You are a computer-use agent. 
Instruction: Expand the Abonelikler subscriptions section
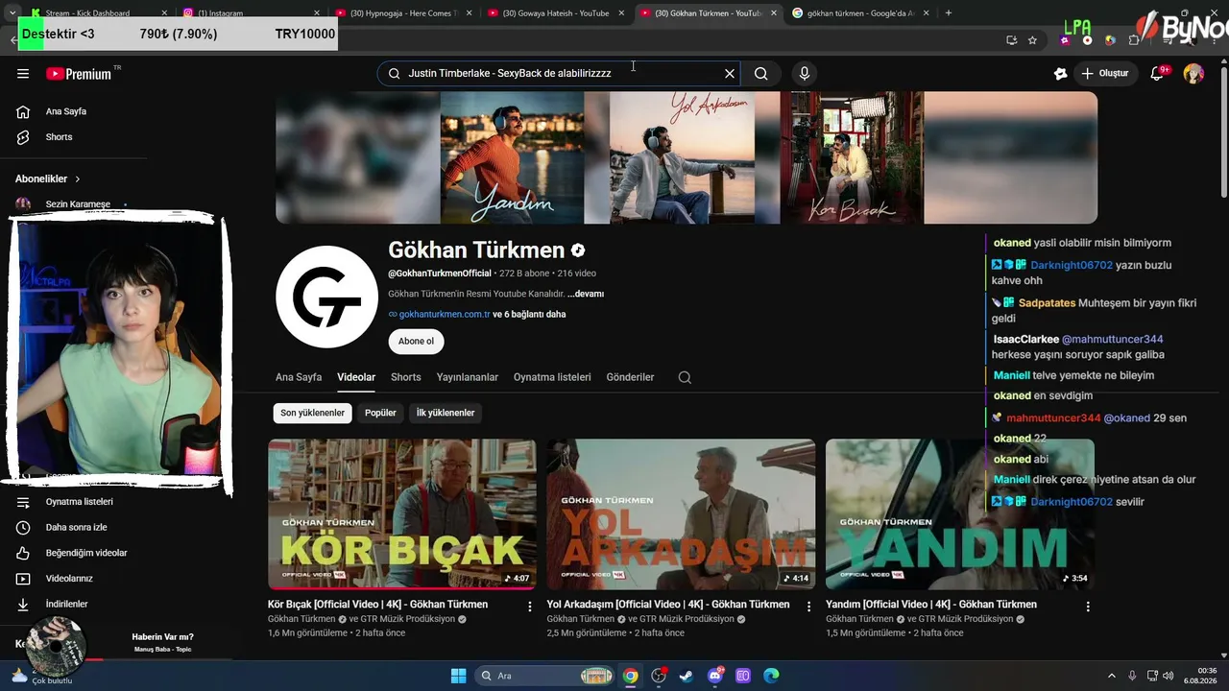point(48,179)
